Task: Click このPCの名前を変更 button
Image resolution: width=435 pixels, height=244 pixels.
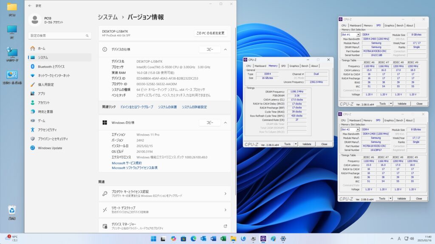Action: tap(210, 33)
